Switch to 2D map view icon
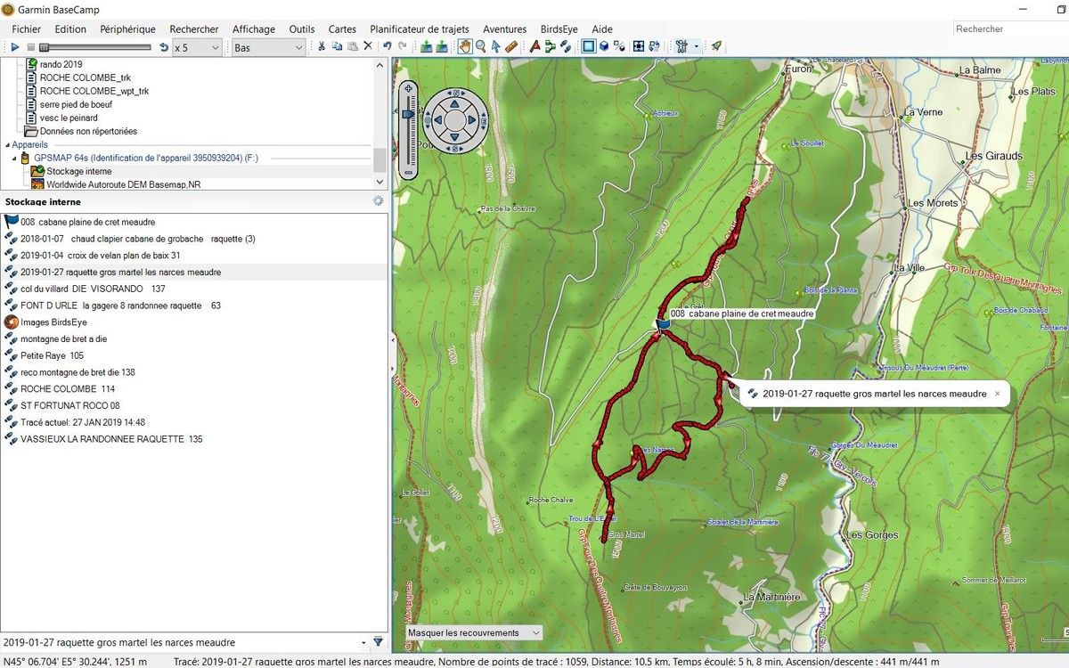This screenshot has width=1069, height=668. point(588,46)
